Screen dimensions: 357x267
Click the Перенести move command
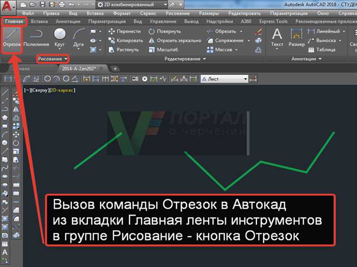click(124, 31)
